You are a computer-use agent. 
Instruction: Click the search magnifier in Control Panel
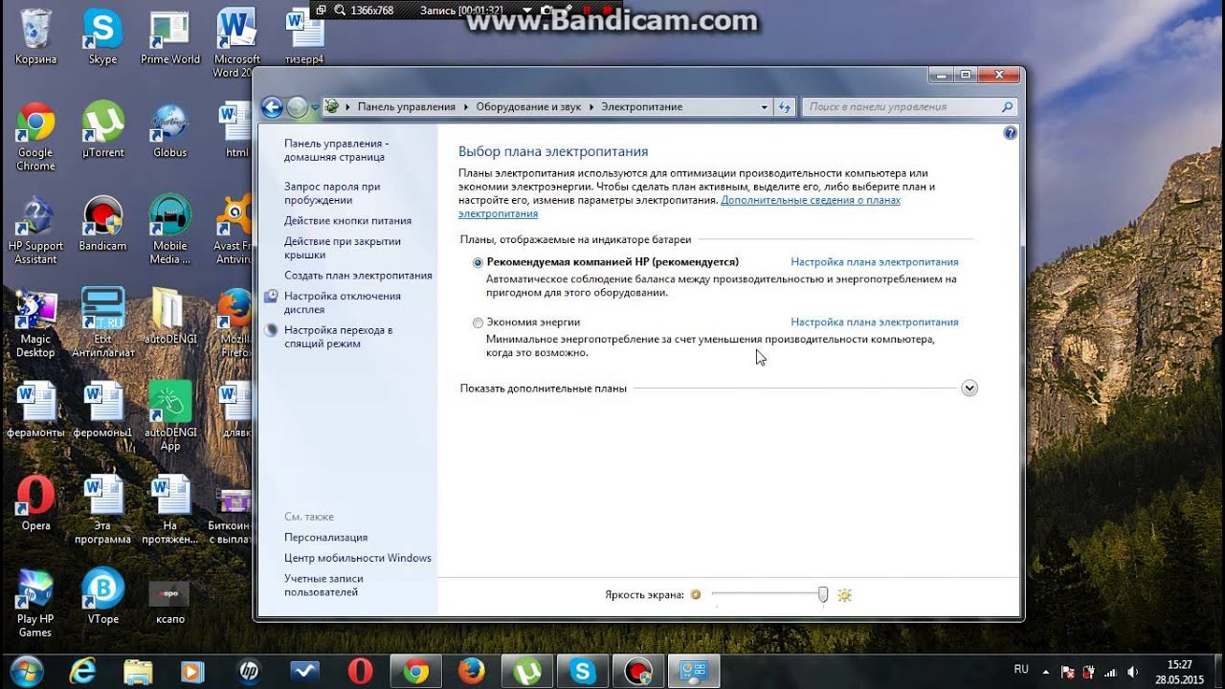(1007, 107)
